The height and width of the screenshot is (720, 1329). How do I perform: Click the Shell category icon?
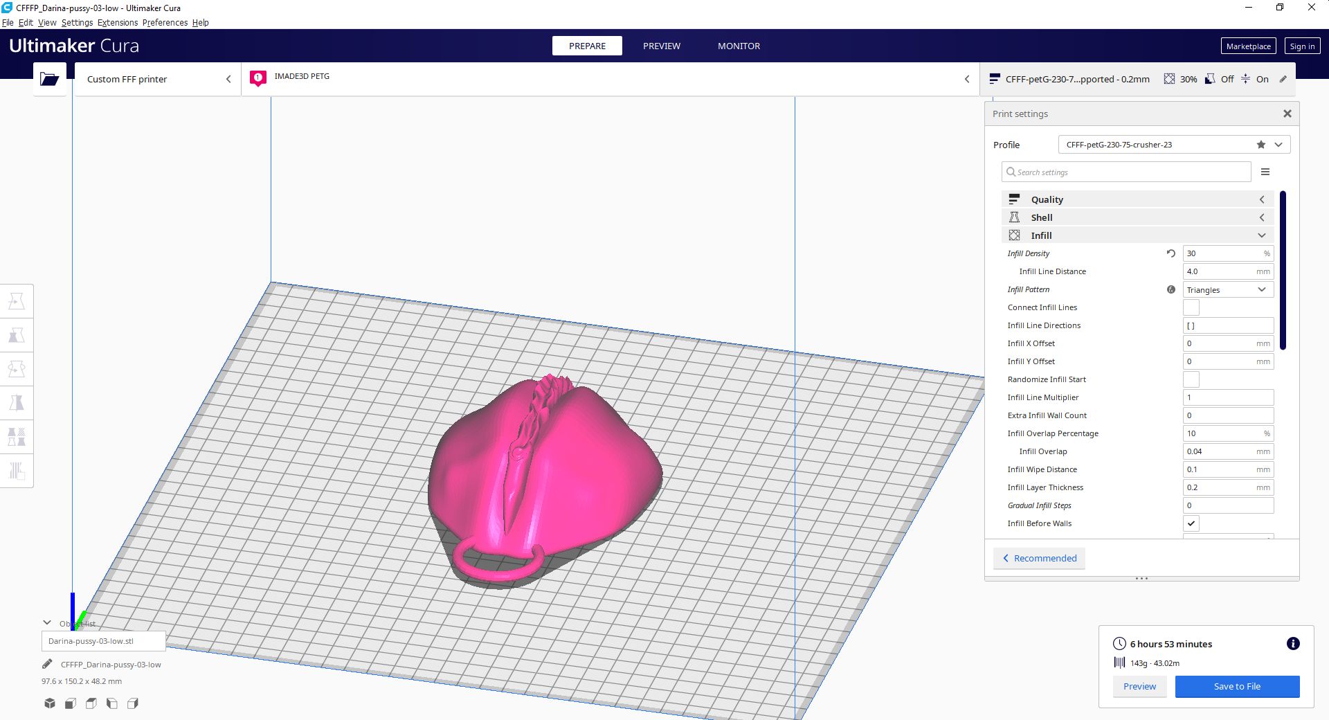point(1014,217)
